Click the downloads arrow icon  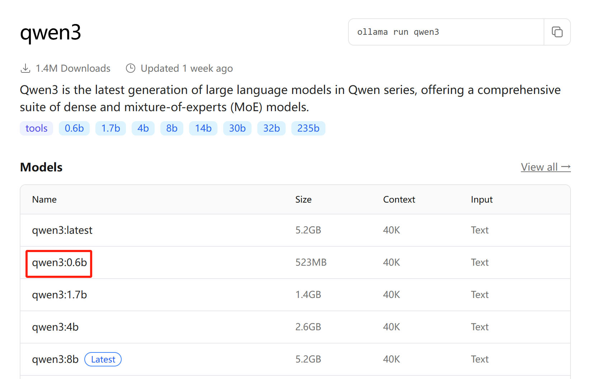coord(25,68)
